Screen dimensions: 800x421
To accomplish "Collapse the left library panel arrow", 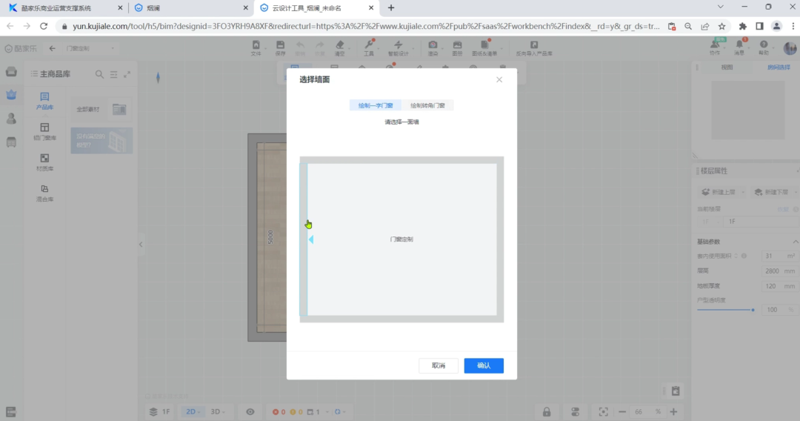I will pyautogui.click(x=141, y=245).
